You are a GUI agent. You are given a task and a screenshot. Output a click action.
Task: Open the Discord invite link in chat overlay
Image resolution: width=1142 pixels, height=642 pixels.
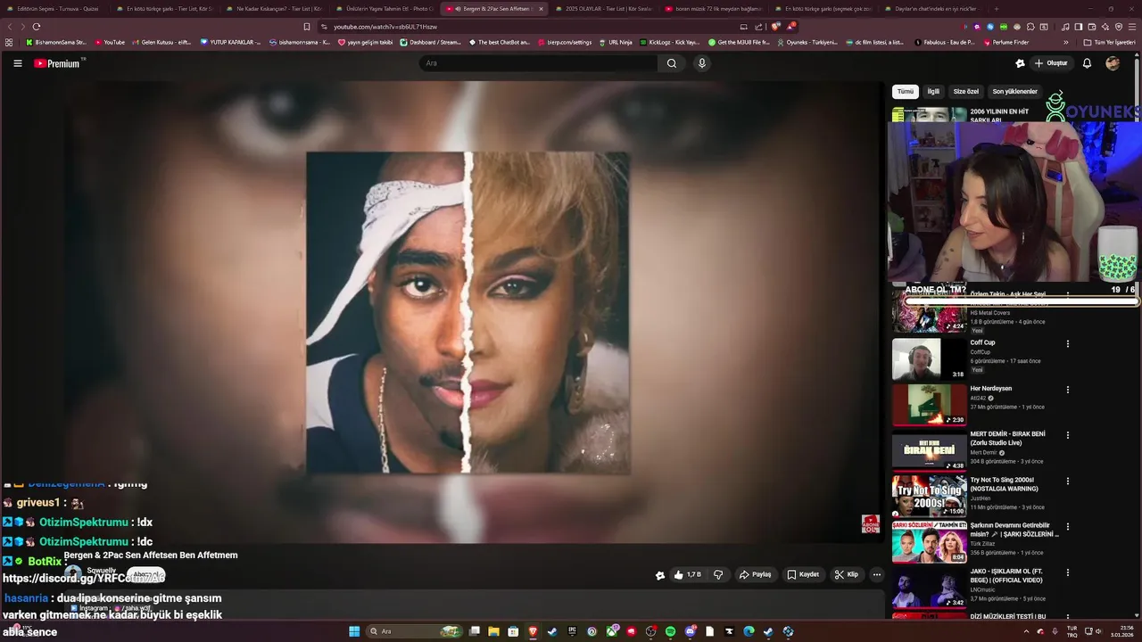click(x=84, y=578)
